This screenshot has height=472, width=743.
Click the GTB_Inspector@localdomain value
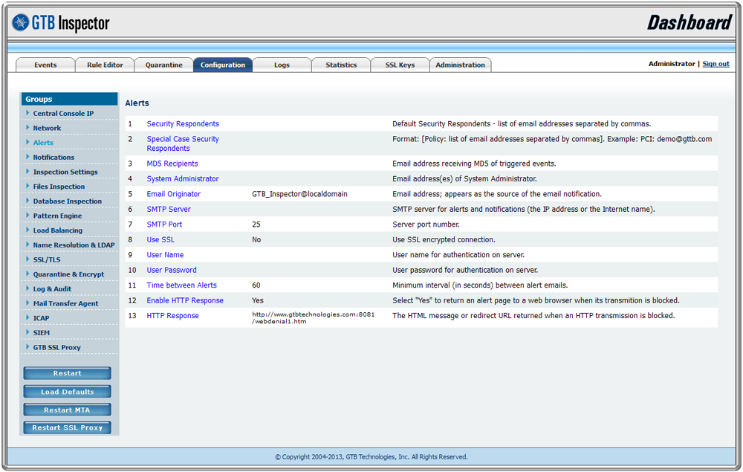(299, 194)
